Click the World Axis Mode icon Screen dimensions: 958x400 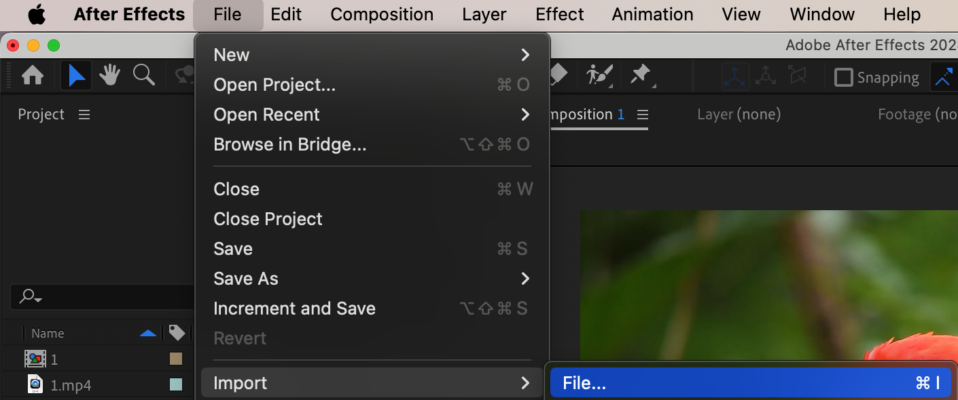tap(766, 77)
